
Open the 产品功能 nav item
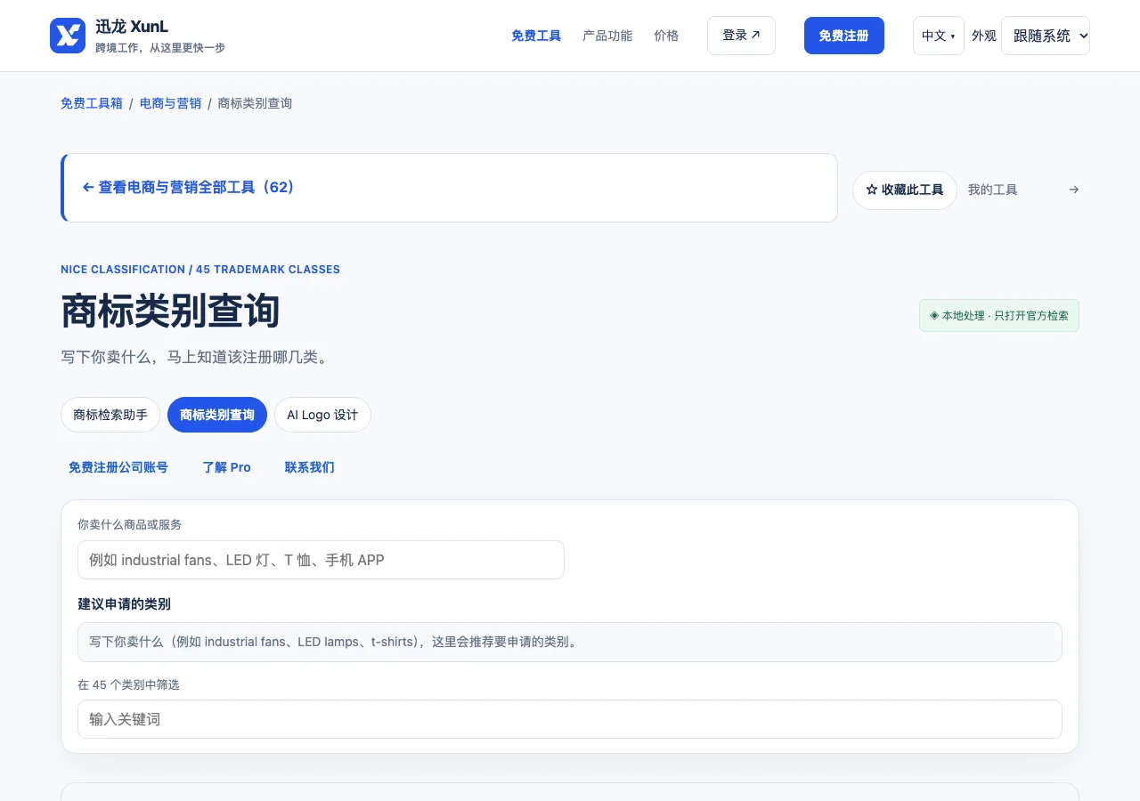[607, 36]
